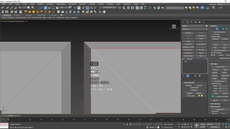This screenshot has width=230, height=129.
Task: Click Configure Modifier Sets icon
Action: tap(199, 76)
